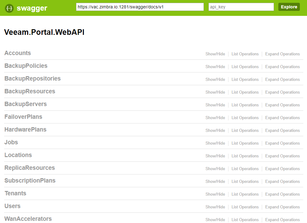Expand Operations for HardwarePlans

click(x=282, y=130)
